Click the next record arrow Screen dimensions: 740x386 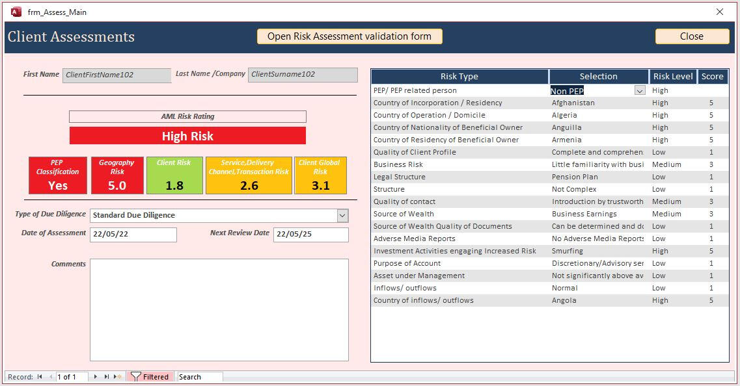(x=96, y=377)
